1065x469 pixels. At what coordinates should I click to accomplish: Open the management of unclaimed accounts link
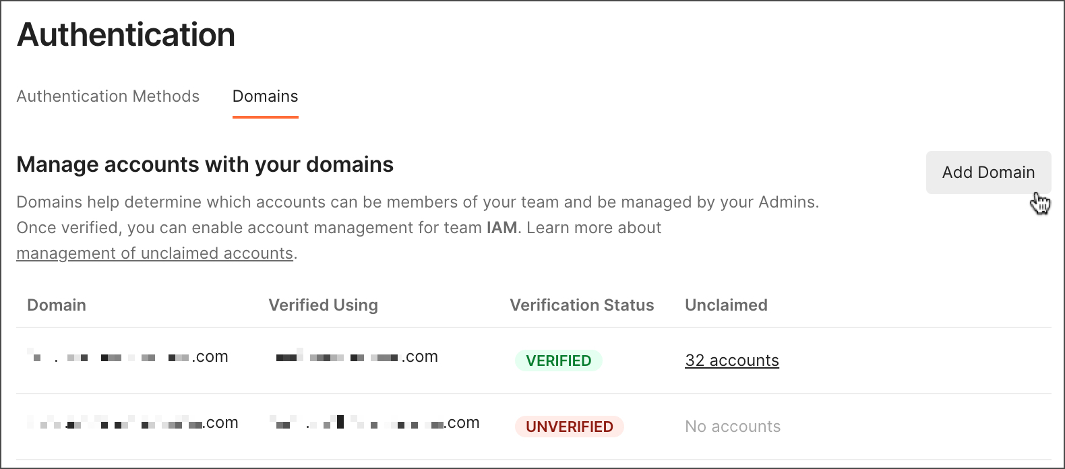coord(154,253)
